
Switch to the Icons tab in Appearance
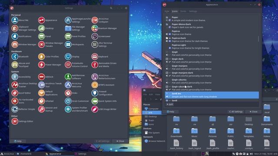coord(175,11)
